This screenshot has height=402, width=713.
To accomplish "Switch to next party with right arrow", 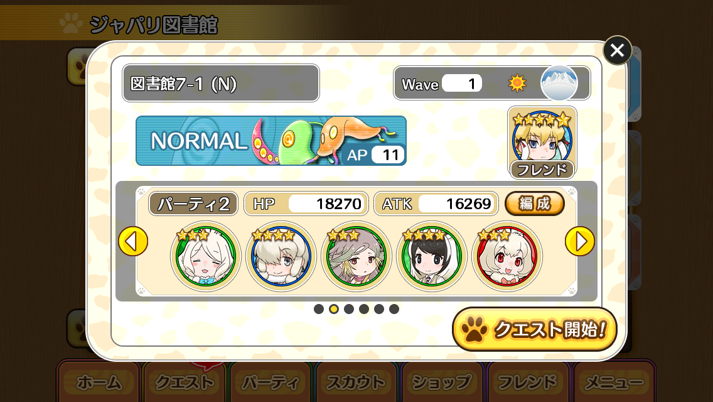I will [x=580, y=241].
